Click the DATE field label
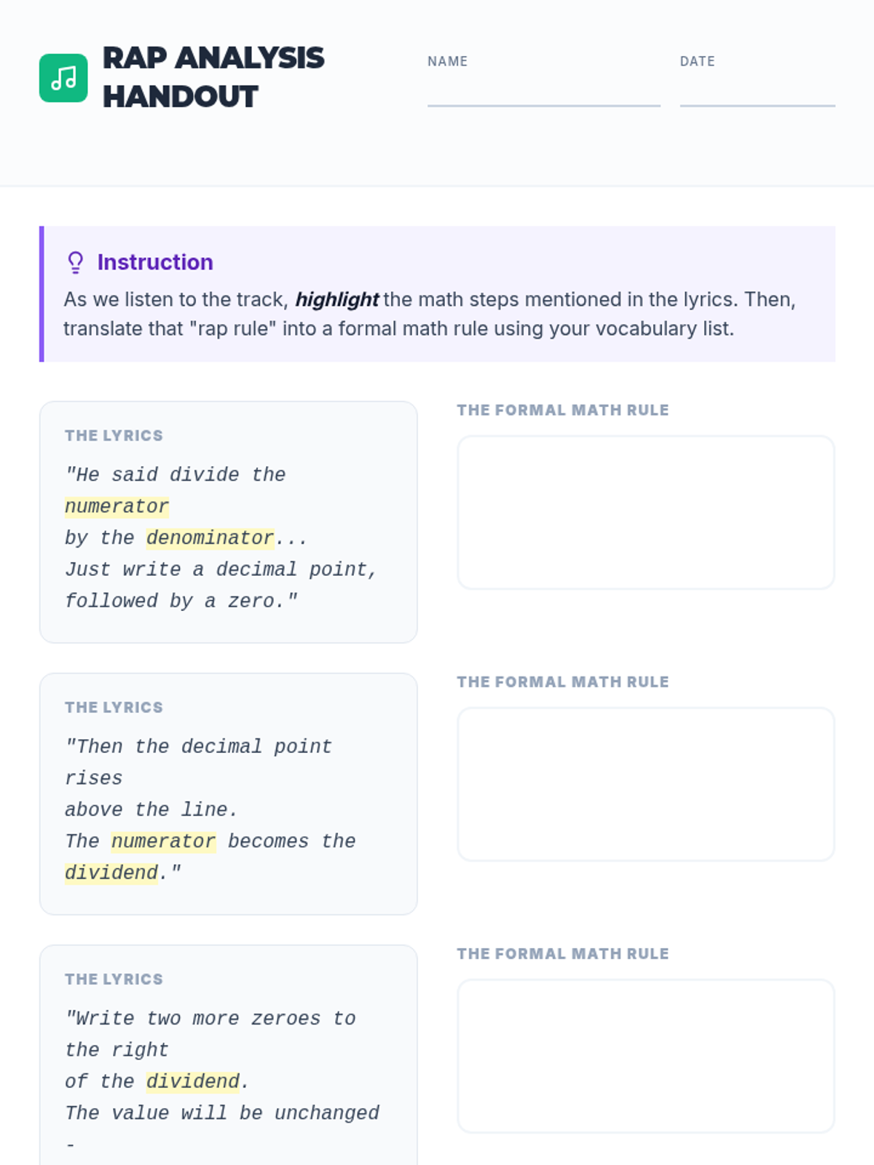This screenshot has width=874, height=1165. [x=698, y=61]
